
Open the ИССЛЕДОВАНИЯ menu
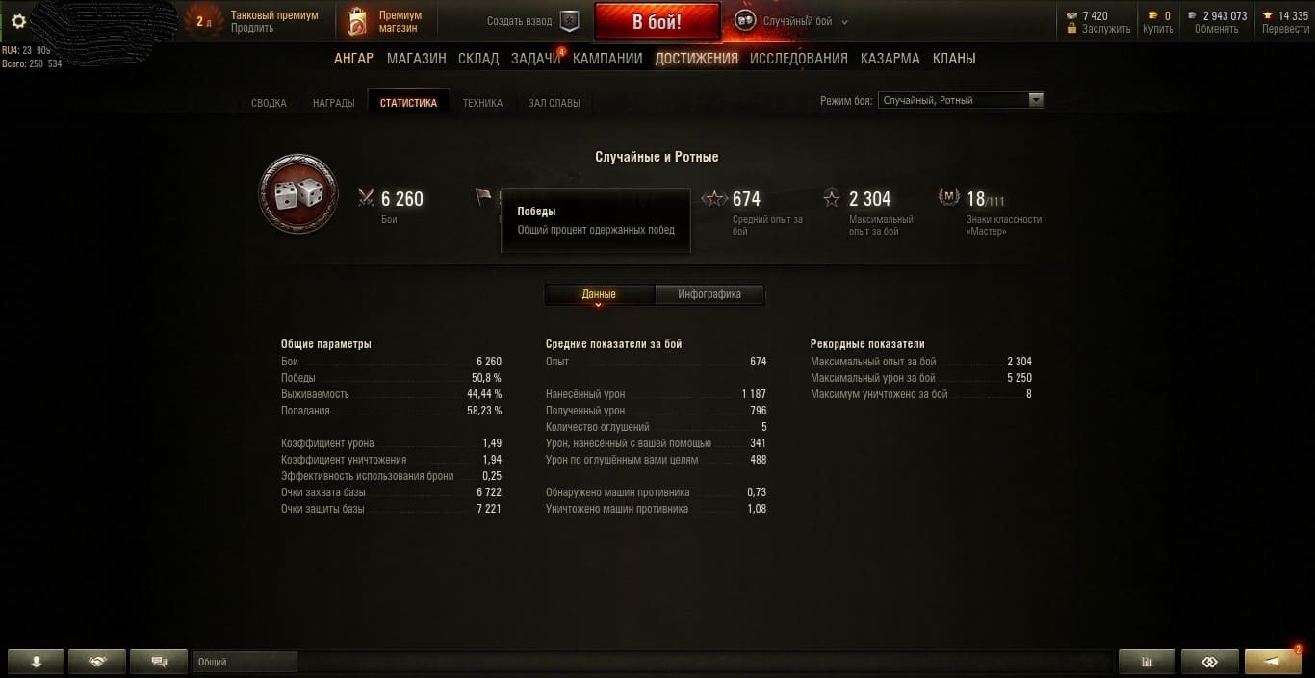799,59
